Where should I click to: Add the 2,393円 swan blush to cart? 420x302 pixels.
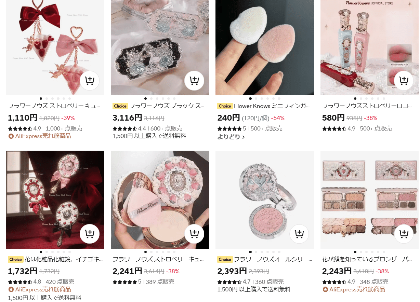(299, 234)
